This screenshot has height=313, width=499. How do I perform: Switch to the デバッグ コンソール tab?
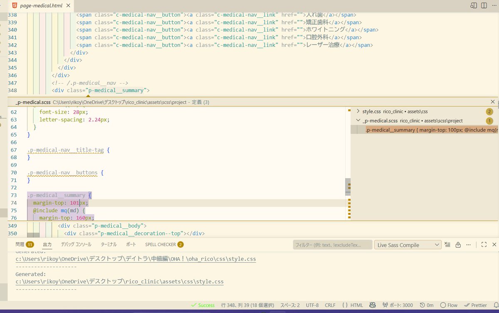[76, 244]
